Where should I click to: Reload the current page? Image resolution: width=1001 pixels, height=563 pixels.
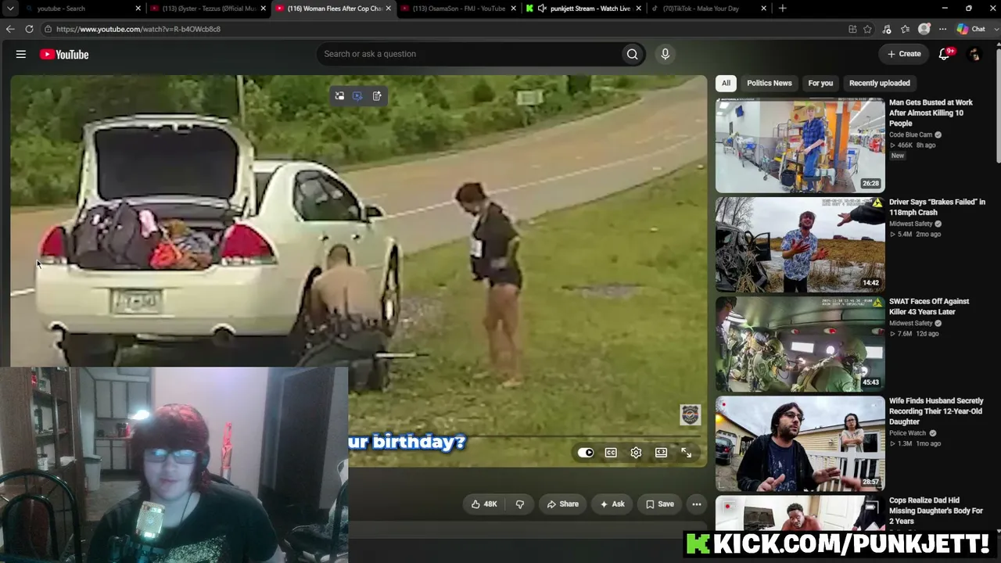(x=29, y=29)
